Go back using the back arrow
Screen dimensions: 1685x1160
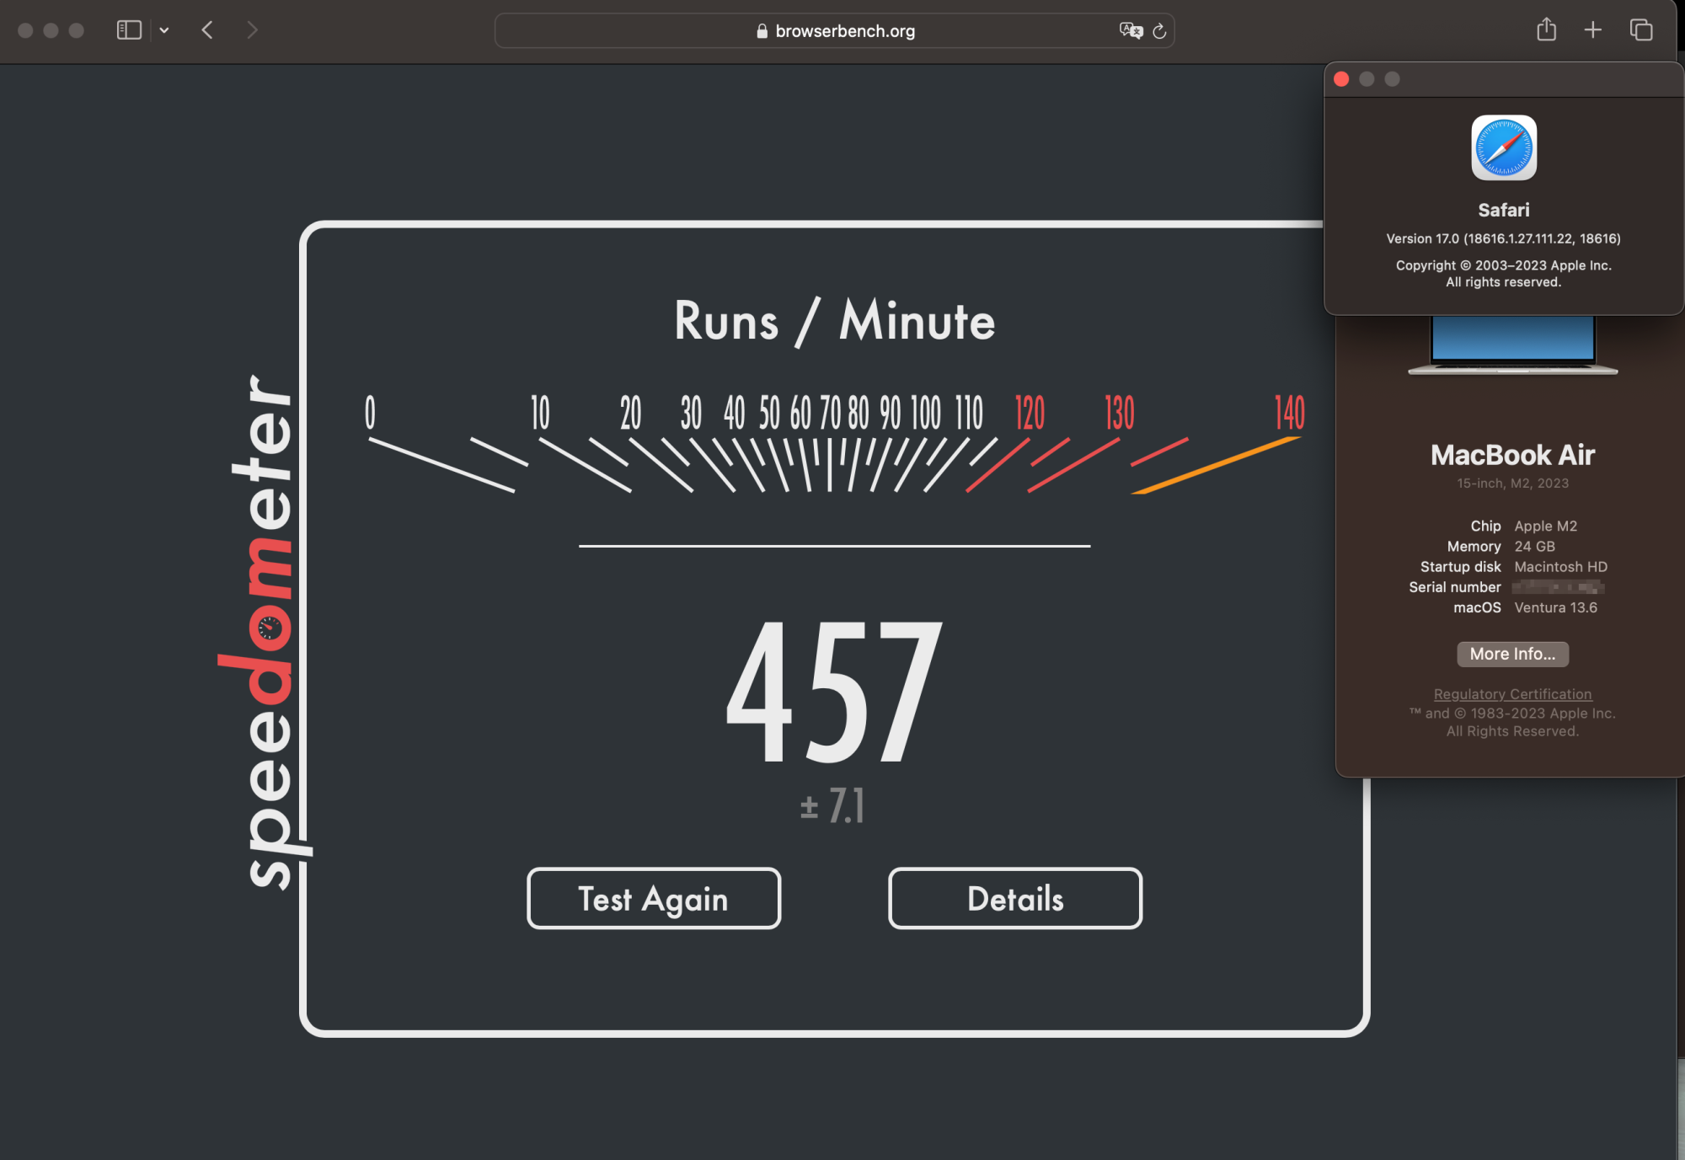(x=207, y=30)
